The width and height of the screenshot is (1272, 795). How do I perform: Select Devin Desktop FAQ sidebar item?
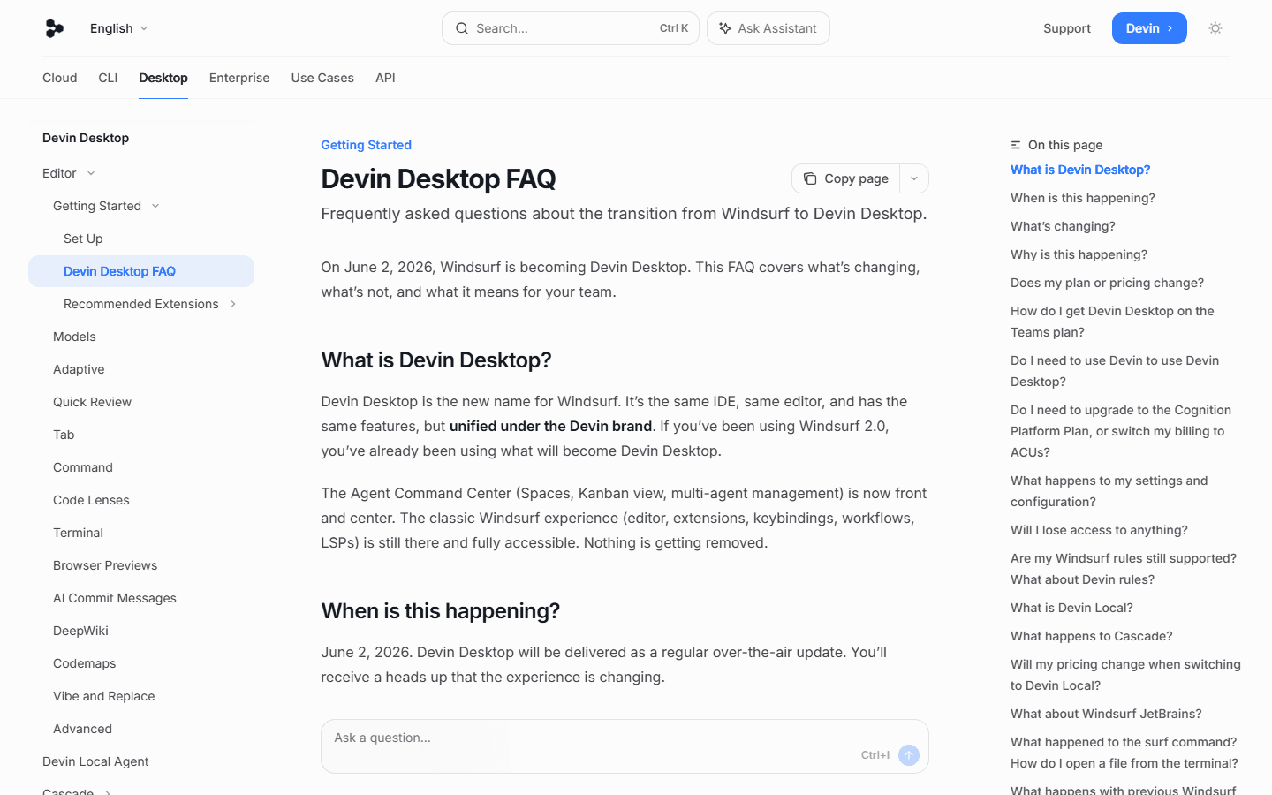141,271
